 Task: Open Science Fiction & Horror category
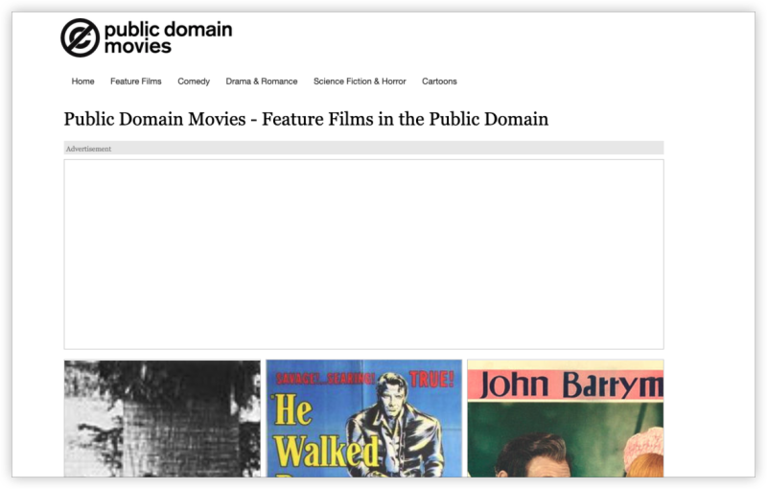coord(360,81)
